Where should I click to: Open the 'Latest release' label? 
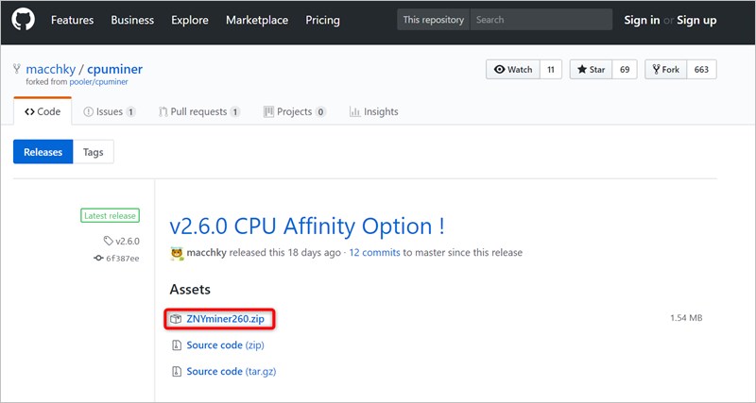click(x=110, y=216)
